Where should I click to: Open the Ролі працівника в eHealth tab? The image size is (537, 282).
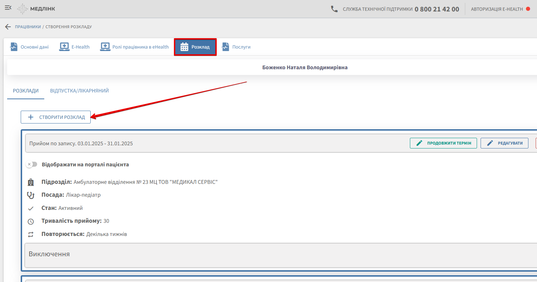(134, 47)
